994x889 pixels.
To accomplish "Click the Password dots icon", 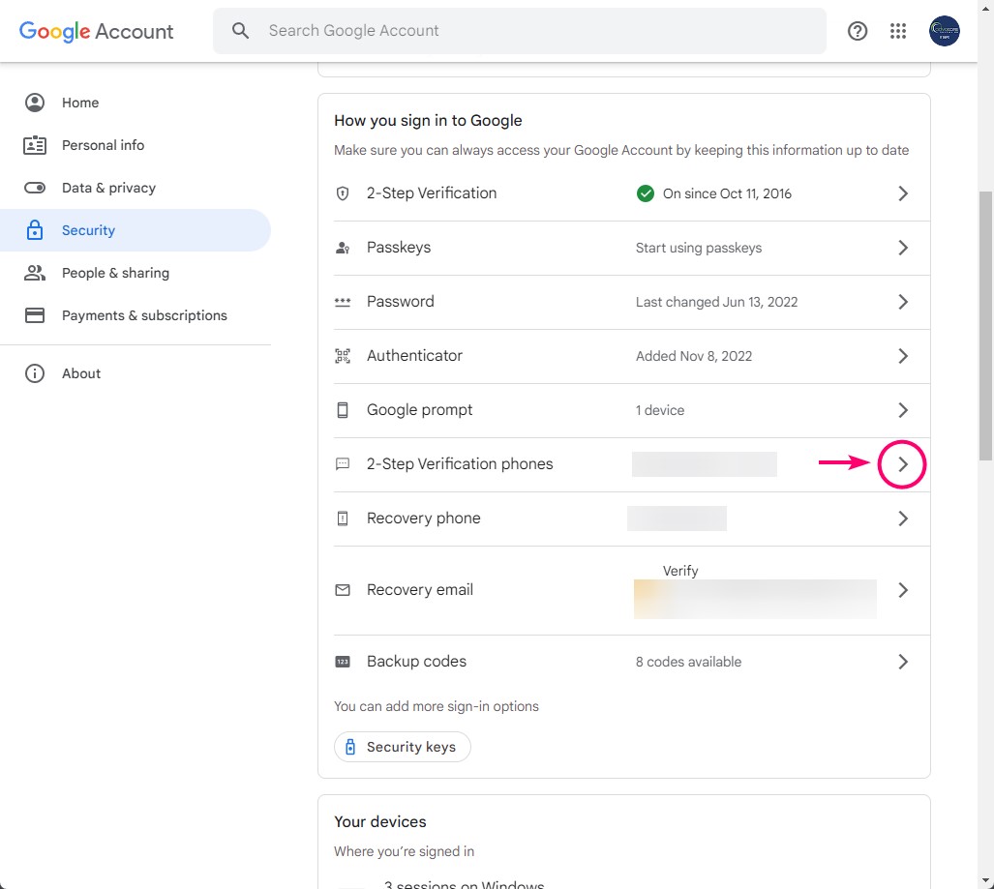I will (343, 302).
